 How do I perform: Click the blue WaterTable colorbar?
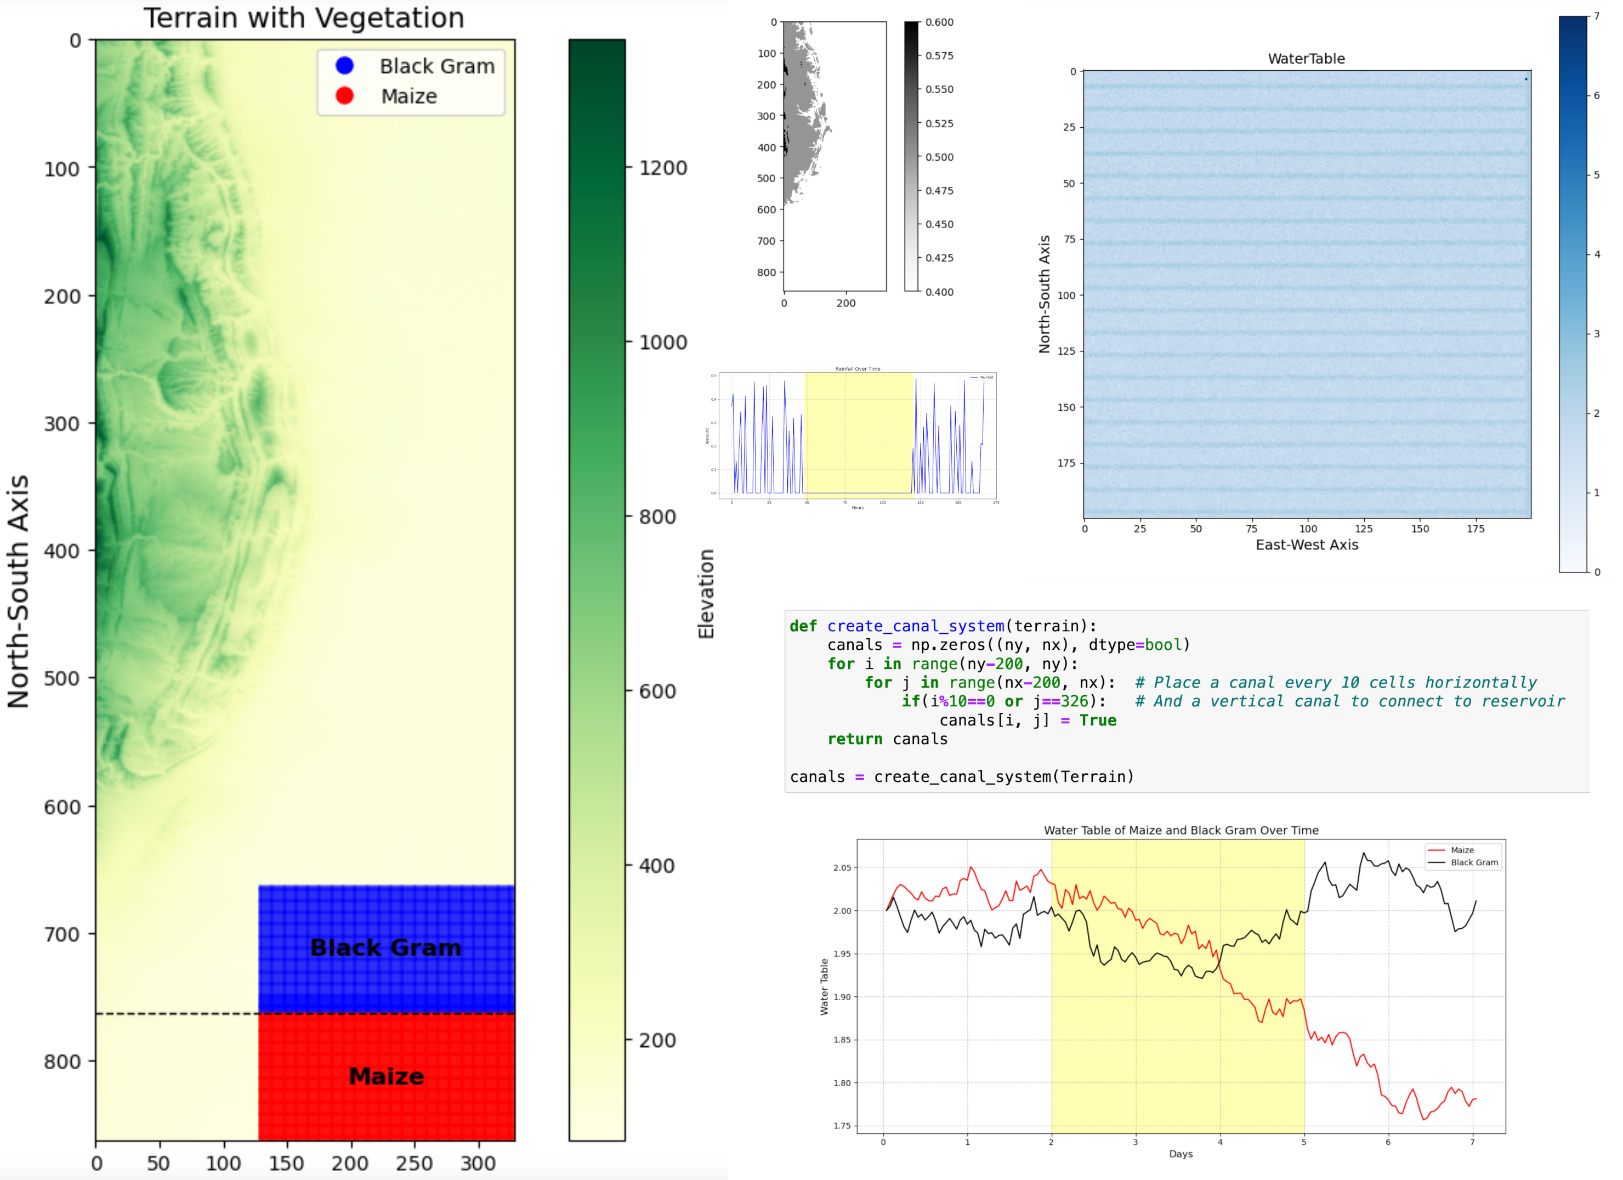pos(1573,294)
